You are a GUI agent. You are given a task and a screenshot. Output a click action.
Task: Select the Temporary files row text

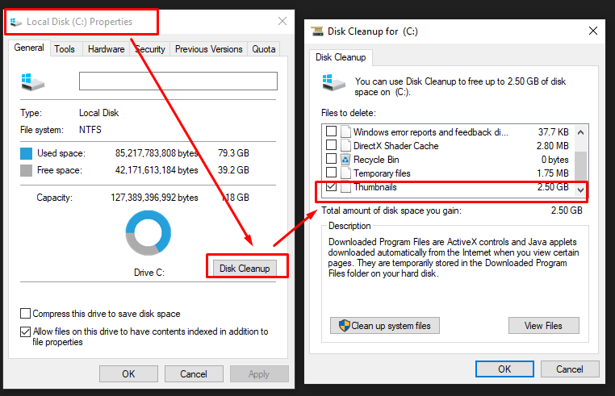[382, 173]
